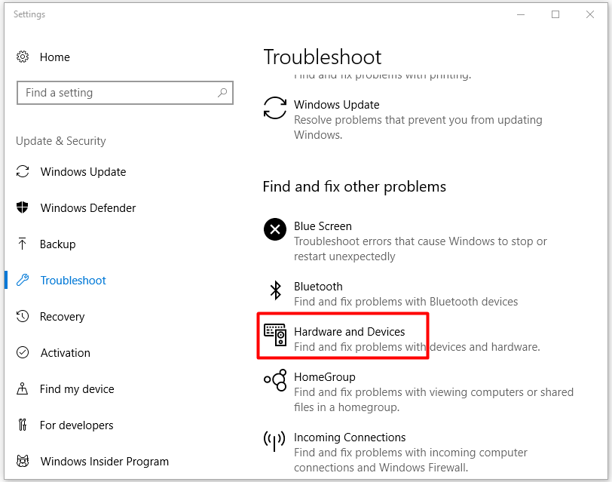Click the Bluetooth troubleshooter icon
This screenshot has width=612, height=482.
[275, 290]
